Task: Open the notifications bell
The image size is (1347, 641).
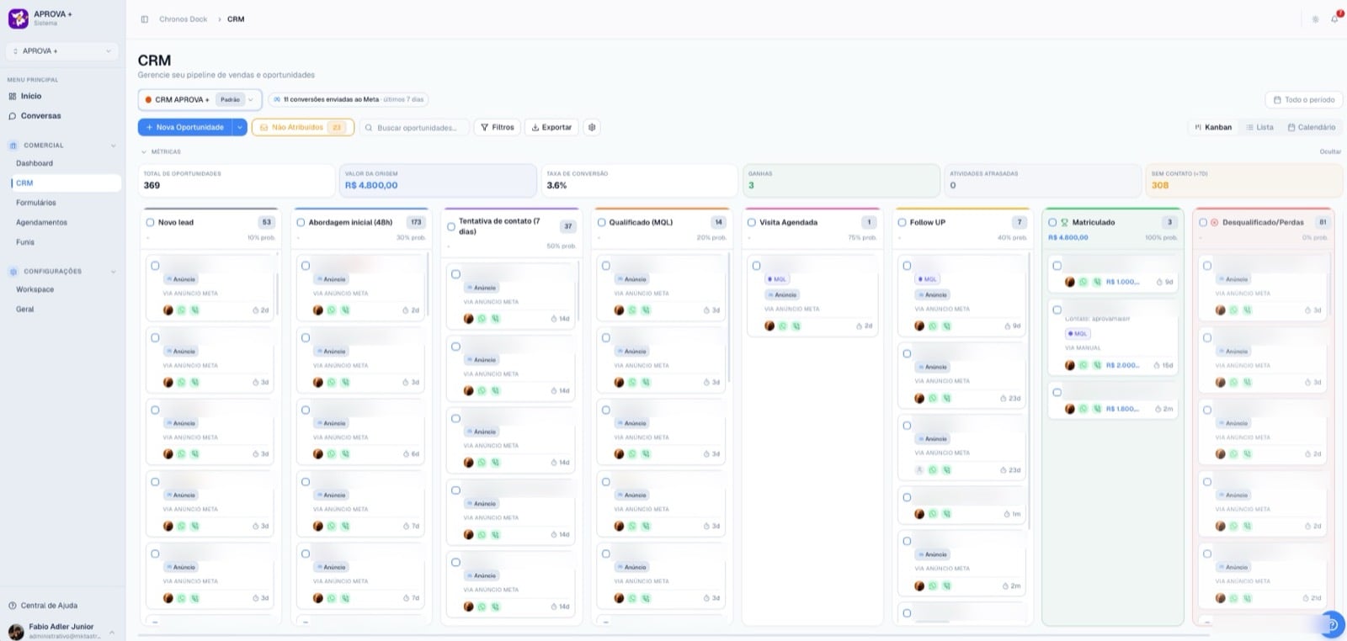Action: [1335, 19]
